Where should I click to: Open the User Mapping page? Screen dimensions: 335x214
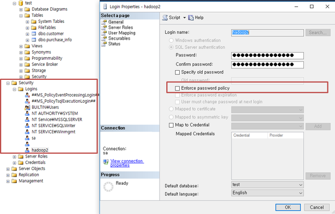point(122,33)
